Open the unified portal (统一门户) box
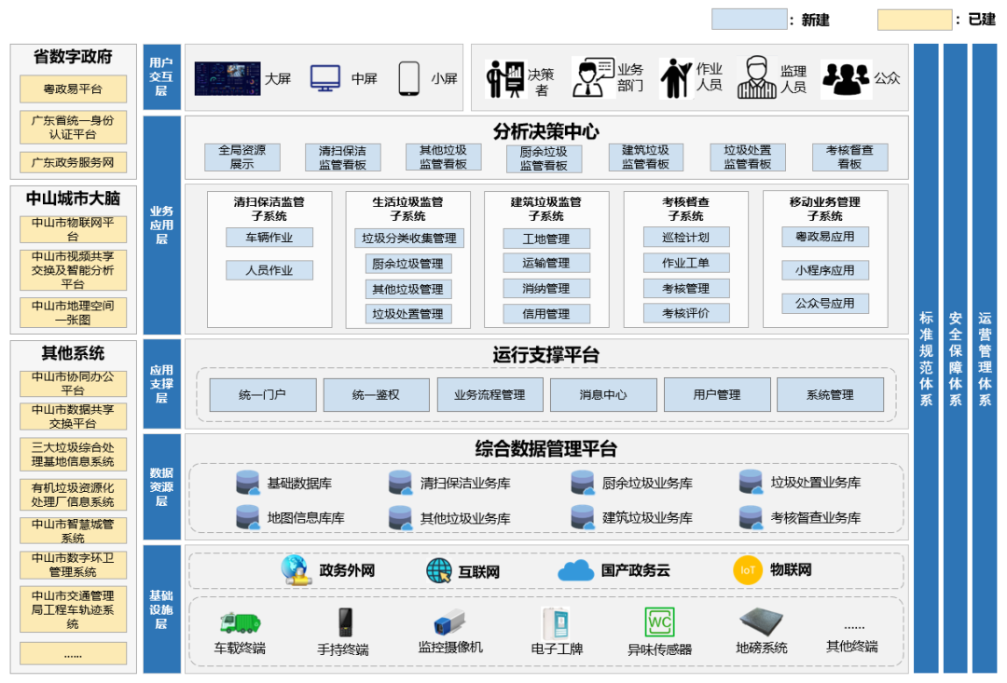Screen dimensions: 1007x683 (x=262, y=395)
